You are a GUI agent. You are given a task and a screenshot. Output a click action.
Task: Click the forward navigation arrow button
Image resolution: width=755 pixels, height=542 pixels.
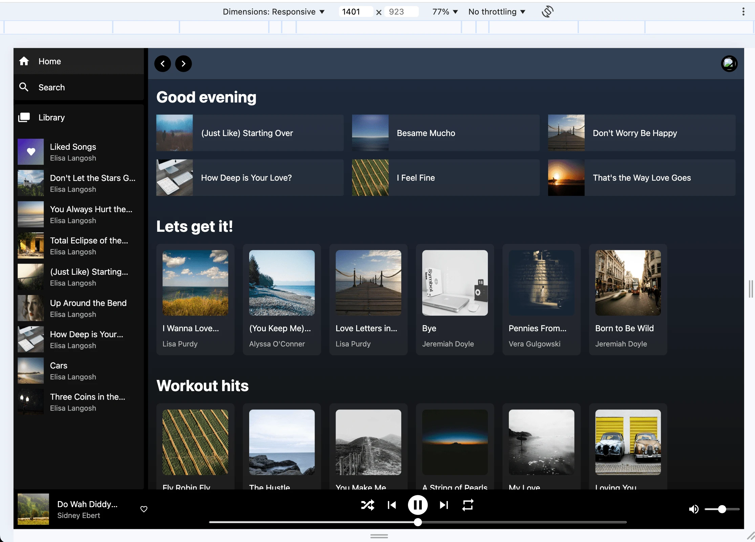click(184, 63)
